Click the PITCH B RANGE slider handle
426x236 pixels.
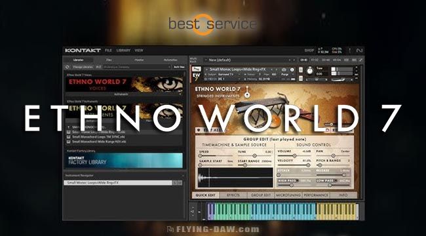click(x=320, y=165)
